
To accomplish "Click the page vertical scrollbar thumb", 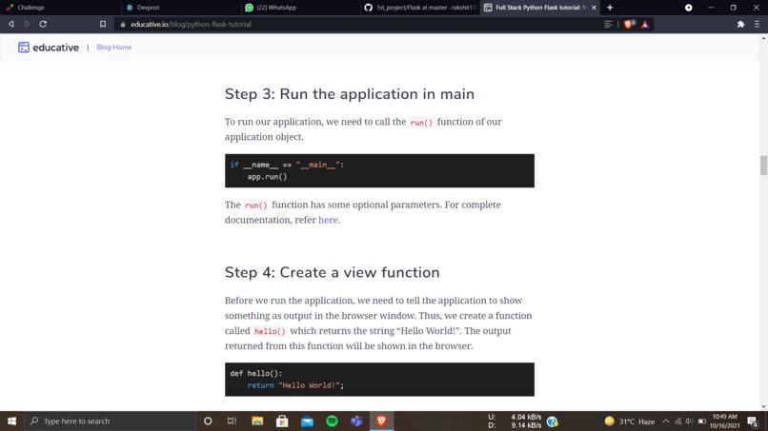I will [763, 165].
